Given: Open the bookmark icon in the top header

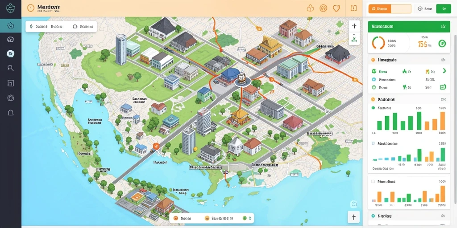Looking at the screenshot, I should 353,8.
